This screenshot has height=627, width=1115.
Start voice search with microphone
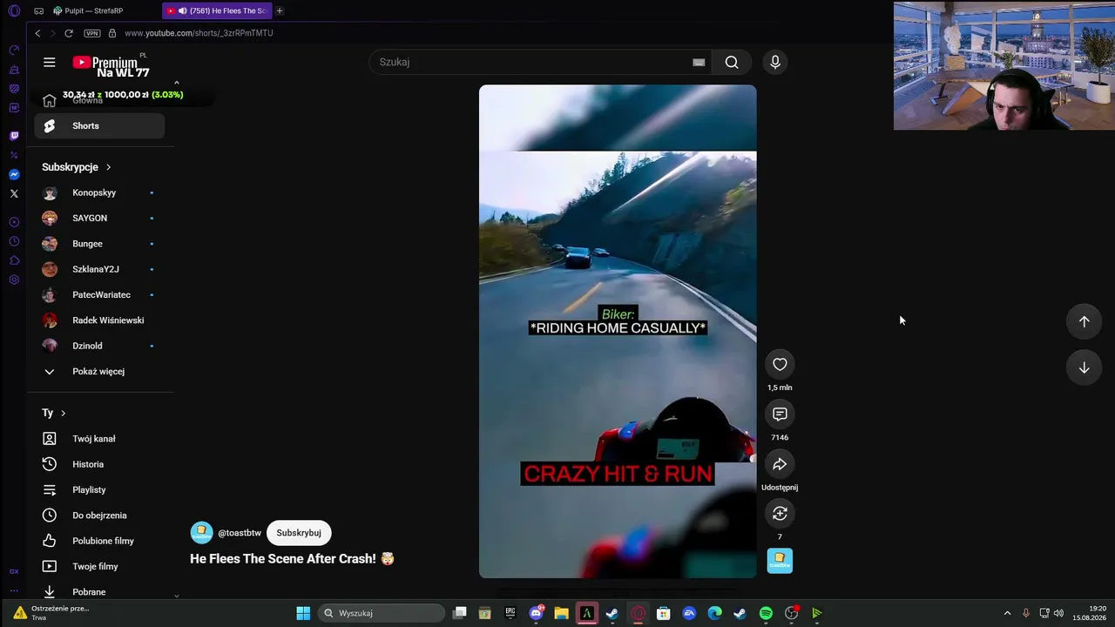(x=775, y=62)
